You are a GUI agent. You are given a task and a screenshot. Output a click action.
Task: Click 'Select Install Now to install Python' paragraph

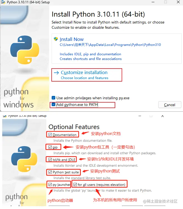(x=108, y=25)
